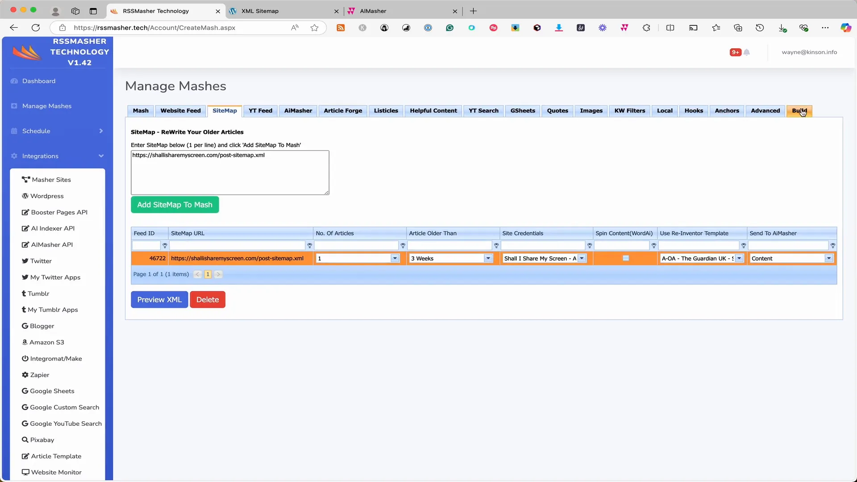
Task: Click the Site Credentials filter funnel icon
Action: (589, 246)
